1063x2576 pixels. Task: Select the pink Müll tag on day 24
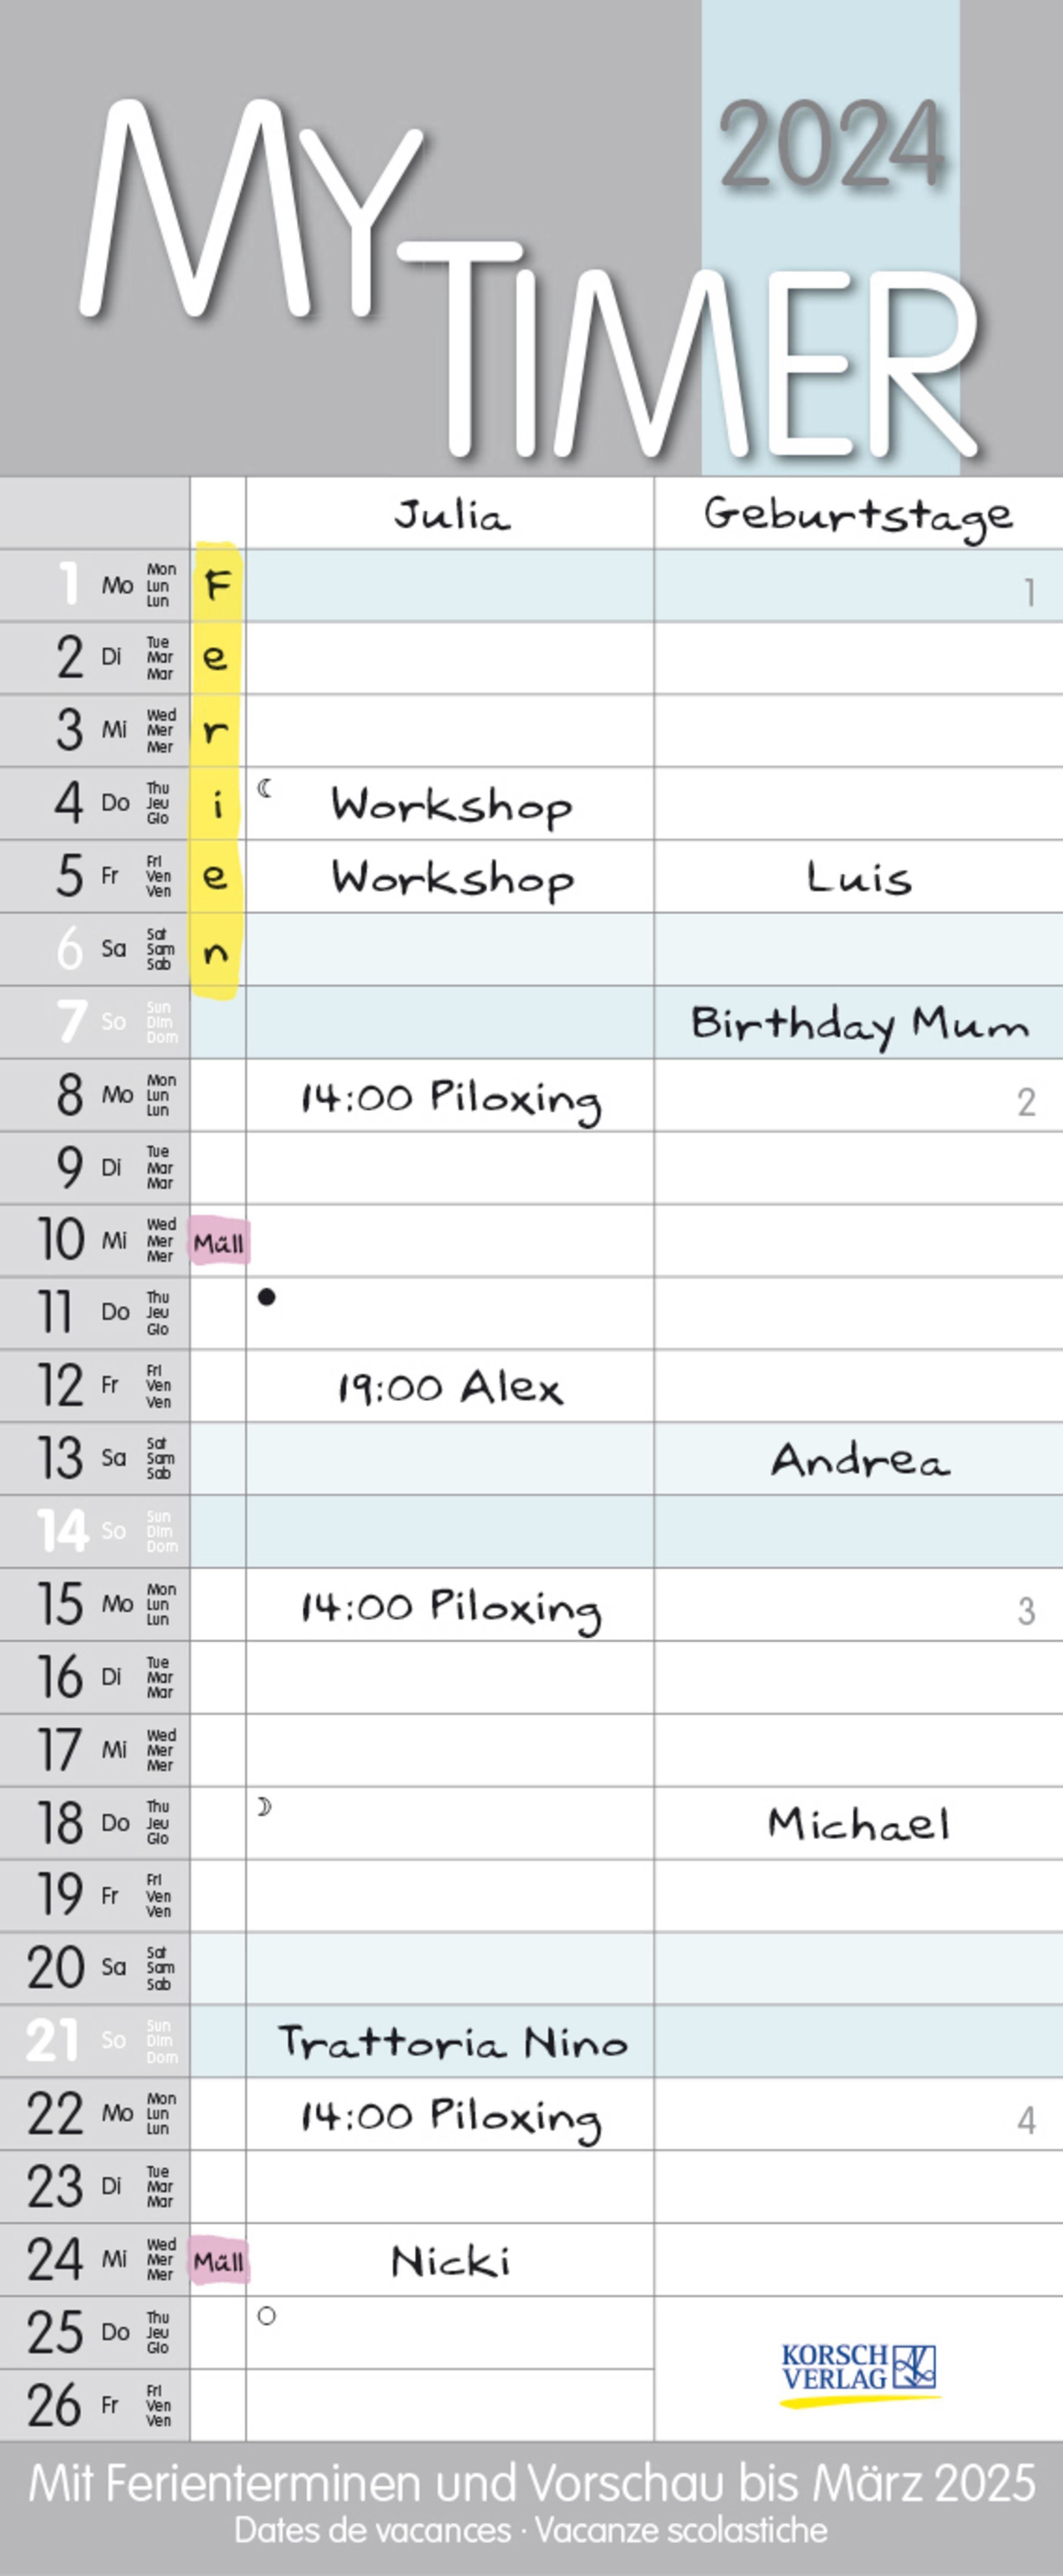(x=219, y=2262)
